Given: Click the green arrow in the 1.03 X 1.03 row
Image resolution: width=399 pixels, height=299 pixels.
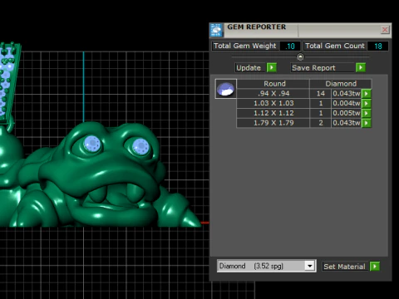Looking at the screenshot, I should click(x=367, y=104).
